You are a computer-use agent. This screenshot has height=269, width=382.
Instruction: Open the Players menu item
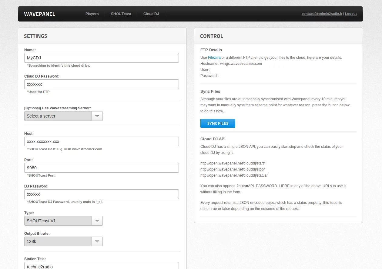click(92, 14)
